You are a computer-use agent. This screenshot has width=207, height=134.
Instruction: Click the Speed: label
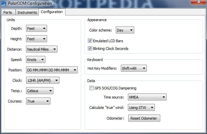[16, 60]
